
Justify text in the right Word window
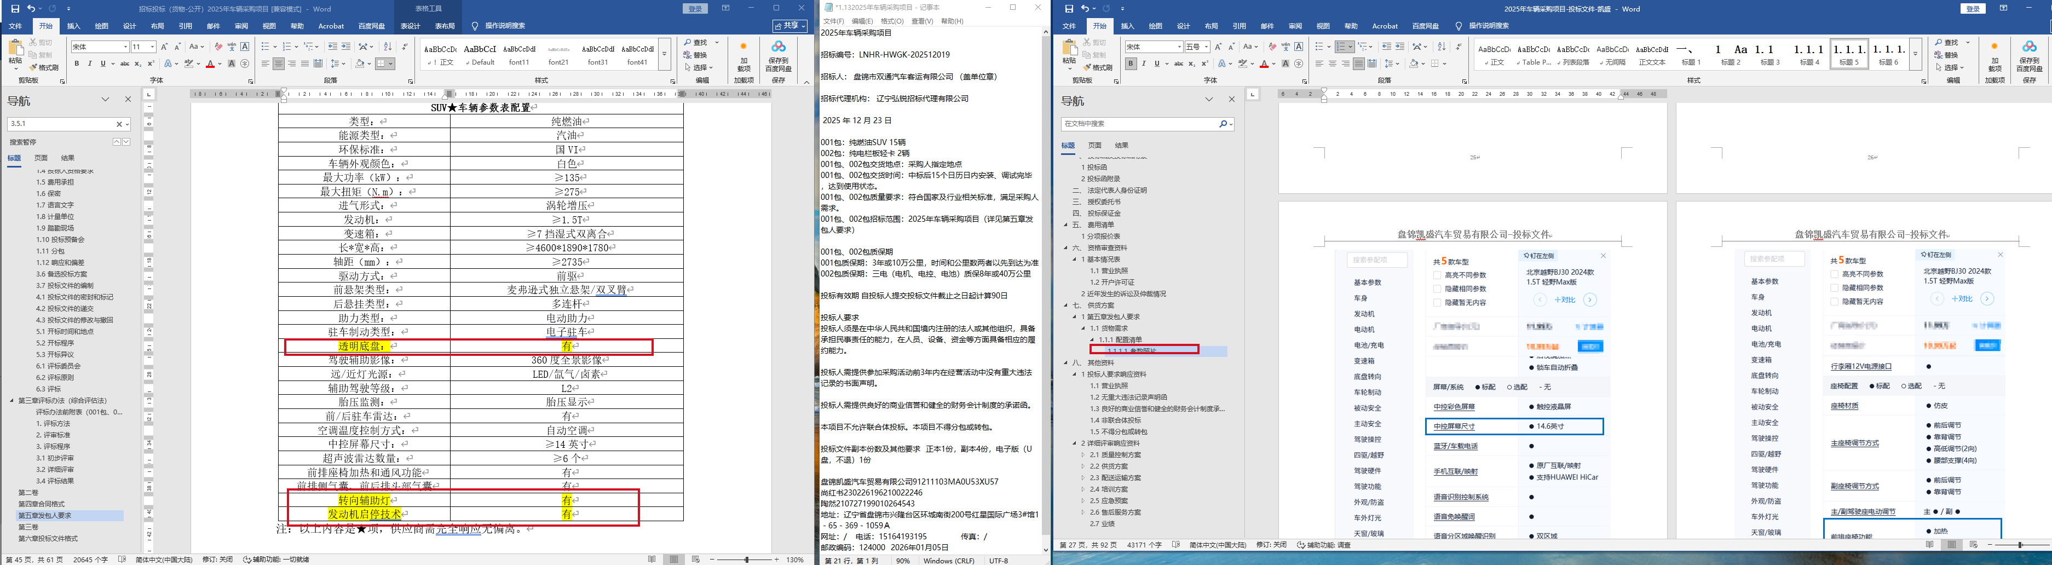coord(1359,64)
